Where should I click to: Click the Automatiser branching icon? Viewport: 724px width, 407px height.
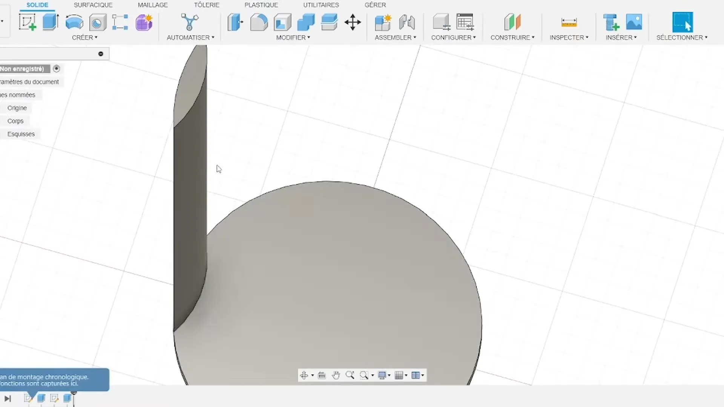[x=190, y=22]
